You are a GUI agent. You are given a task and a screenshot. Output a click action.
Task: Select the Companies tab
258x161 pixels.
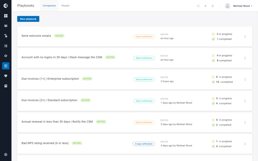click(49, 6)
